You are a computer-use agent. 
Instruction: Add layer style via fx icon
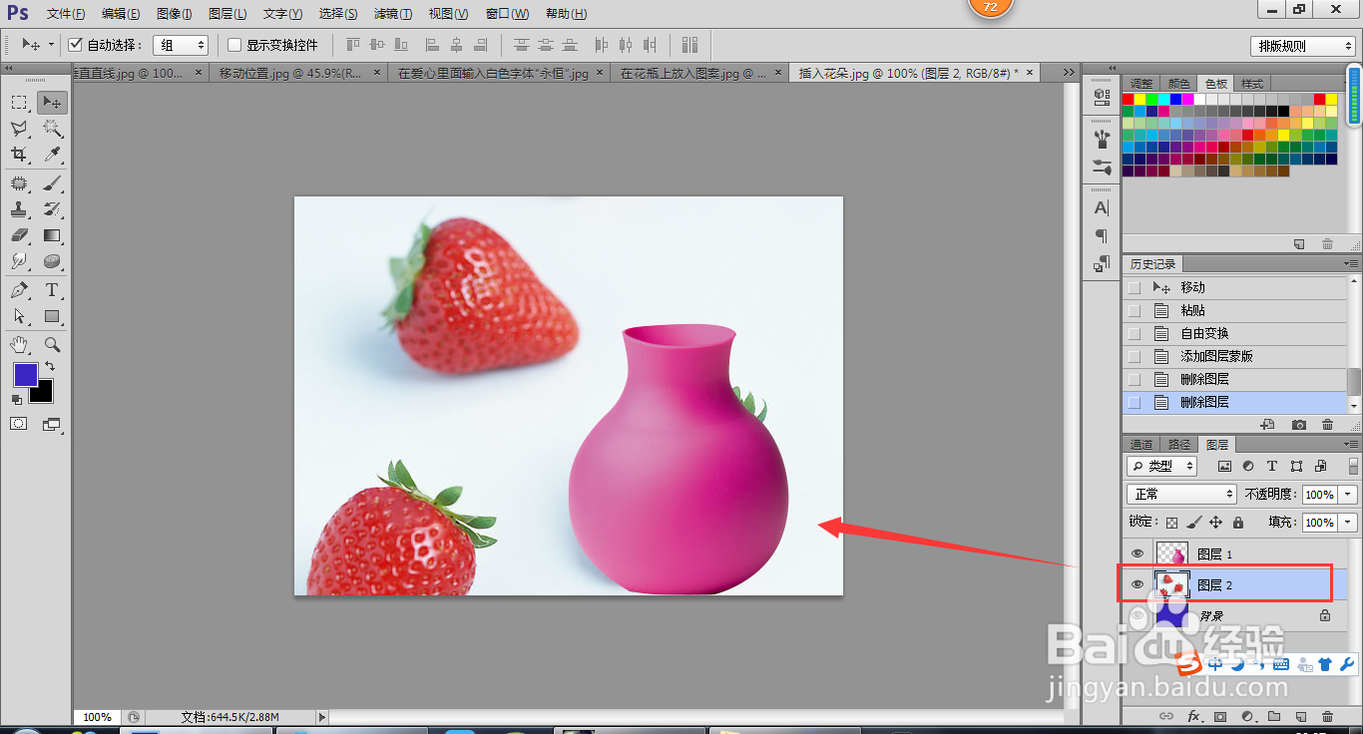[x=1192, y=716]
